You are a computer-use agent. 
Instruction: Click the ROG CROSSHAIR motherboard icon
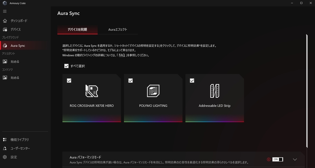point(92,91)
